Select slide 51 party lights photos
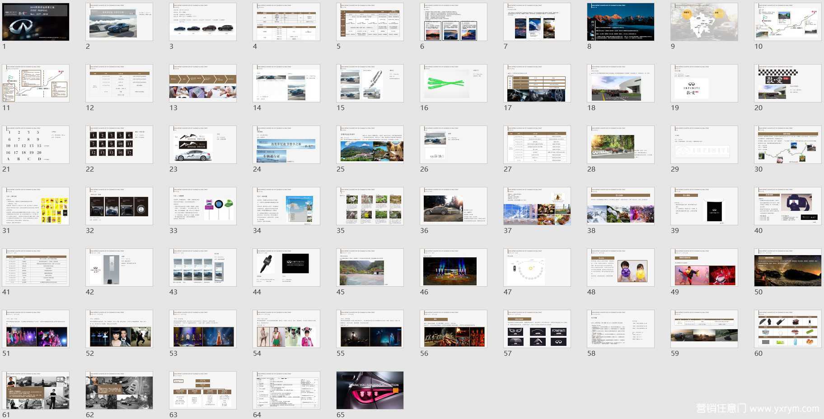Screen dimensions: 824x419 click(x=36, y=329)
